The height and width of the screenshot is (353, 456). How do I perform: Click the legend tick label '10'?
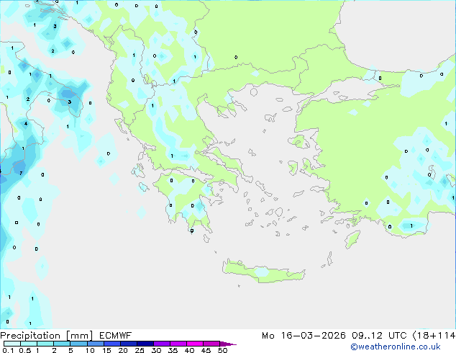90,350
